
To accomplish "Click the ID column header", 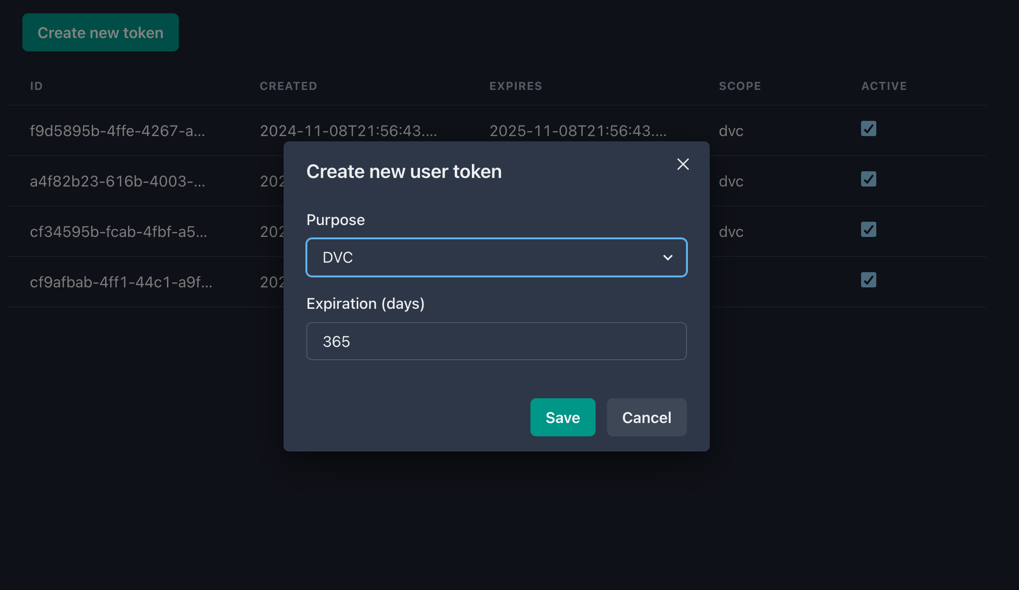I will click(x=36, y=86).
